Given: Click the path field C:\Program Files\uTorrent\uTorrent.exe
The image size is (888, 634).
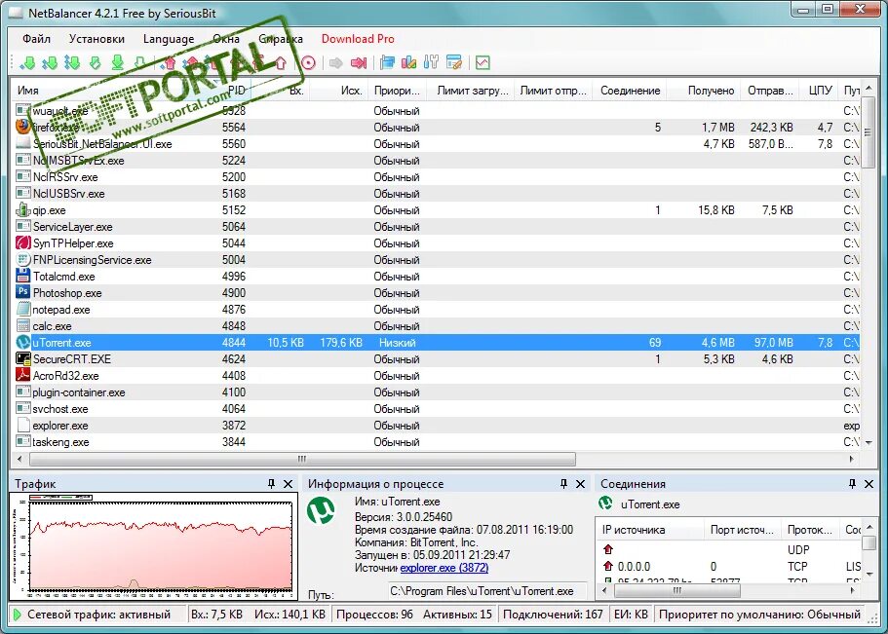Looking at the screenshot, I should click(487, 591).
